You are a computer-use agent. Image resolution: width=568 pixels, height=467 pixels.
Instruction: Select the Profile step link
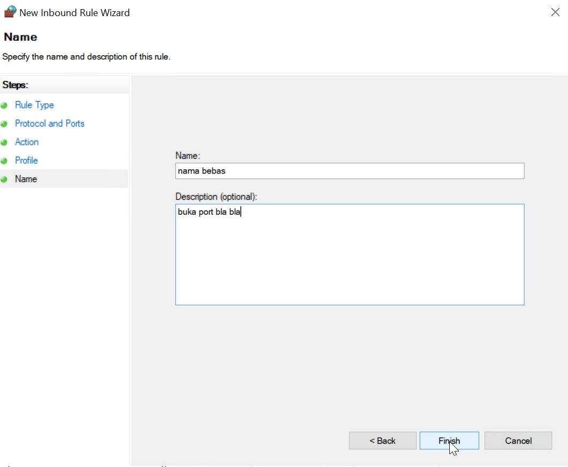pyautogui.click(x=26, y=160)
